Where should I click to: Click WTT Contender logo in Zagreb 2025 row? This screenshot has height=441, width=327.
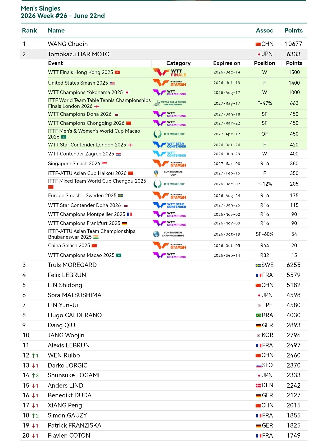pyautogui.click(x=170, y=154)
